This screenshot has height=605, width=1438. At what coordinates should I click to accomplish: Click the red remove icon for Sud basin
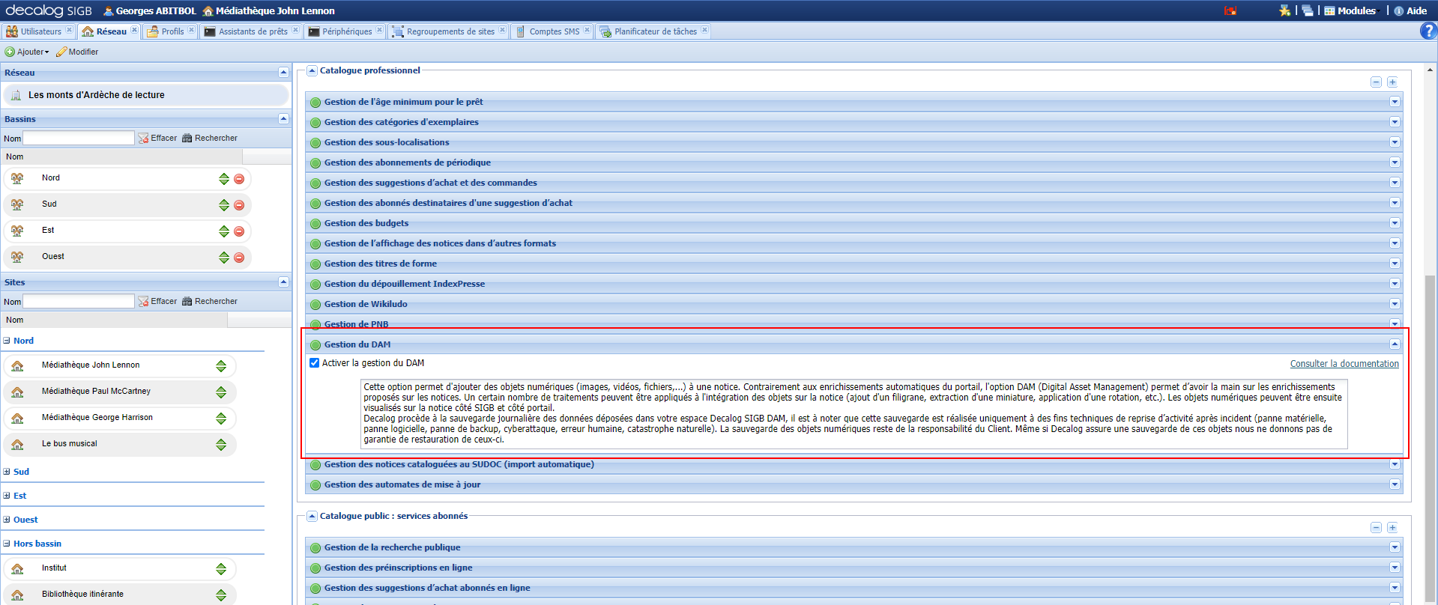tap(239, 205)
